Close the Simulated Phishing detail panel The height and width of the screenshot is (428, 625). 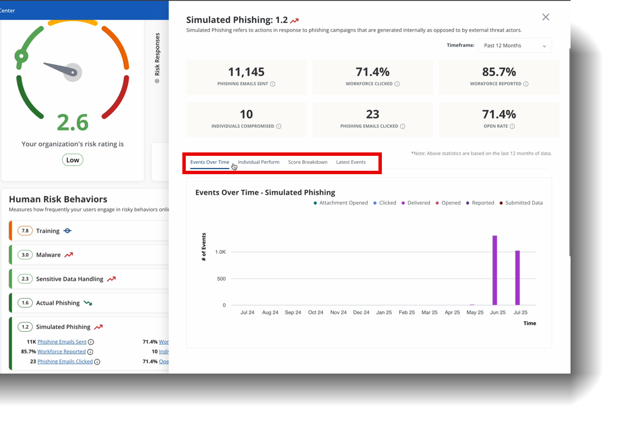(545, 17)
